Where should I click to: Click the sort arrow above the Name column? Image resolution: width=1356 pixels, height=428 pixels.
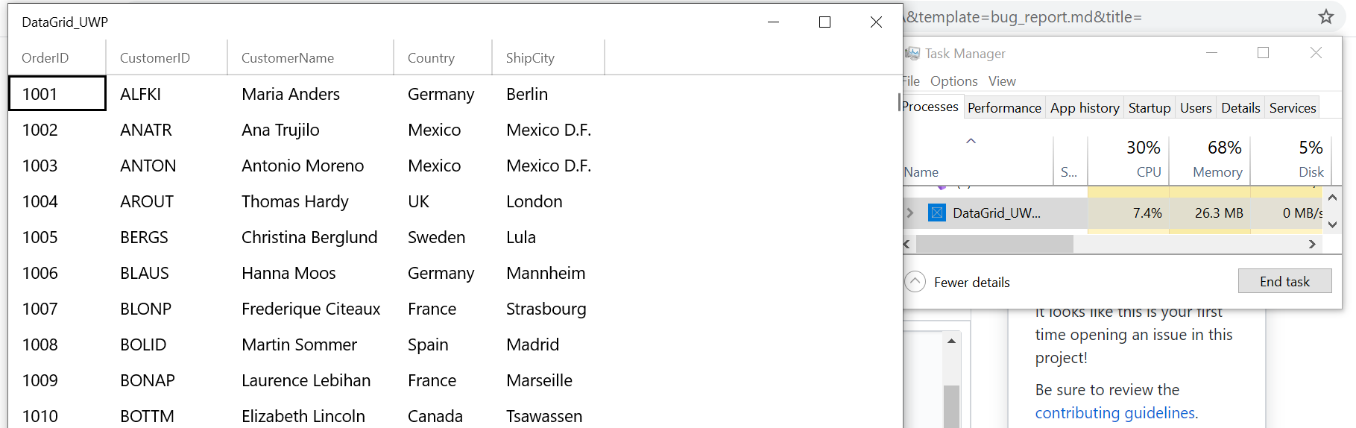click(x=971, y=141)
